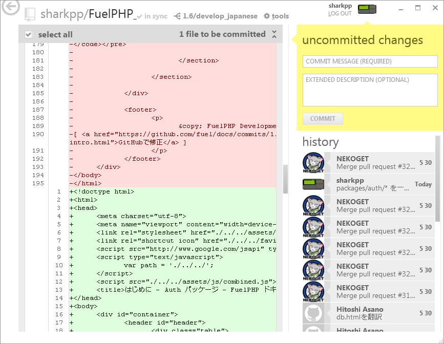Select added line 13 title text
Screen dimensions: 444x344
[173, 290]
